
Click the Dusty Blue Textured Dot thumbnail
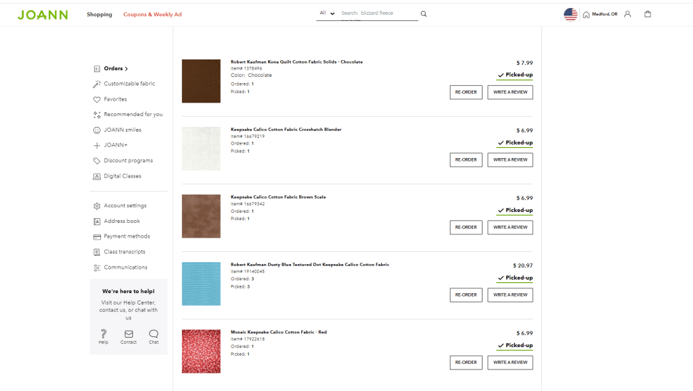click(x=201, y=284)
